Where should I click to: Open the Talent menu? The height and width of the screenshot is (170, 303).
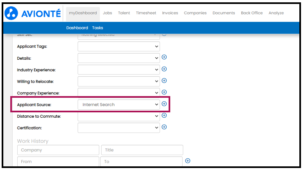pyautogui.click(x=124, y=13)
